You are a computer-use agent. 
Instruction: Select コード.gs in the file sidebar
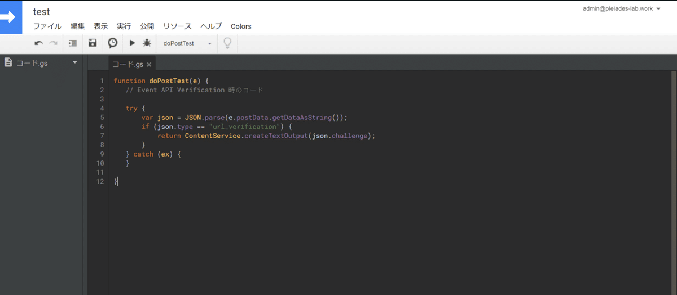(32, 63)
